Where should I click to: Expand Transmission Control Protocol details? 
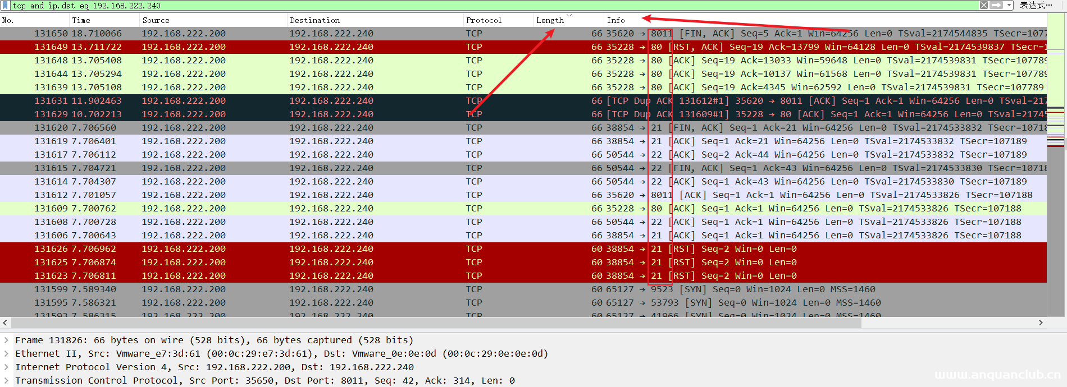coord(6,380)
